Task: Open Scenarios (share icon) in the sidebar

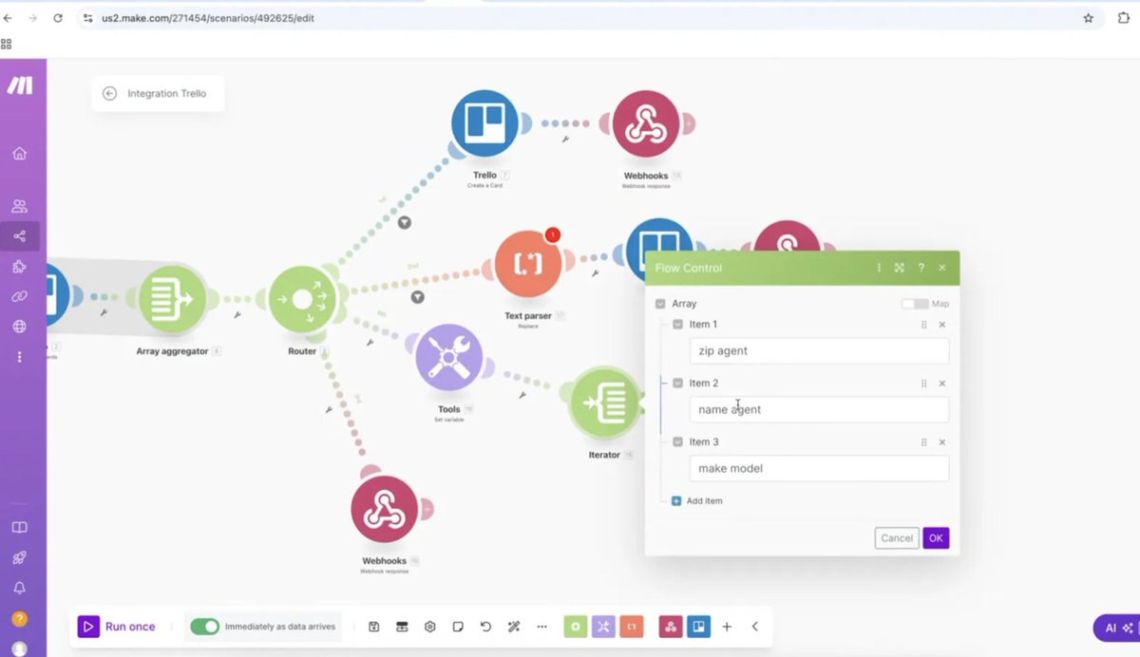Action: [20, 235]
